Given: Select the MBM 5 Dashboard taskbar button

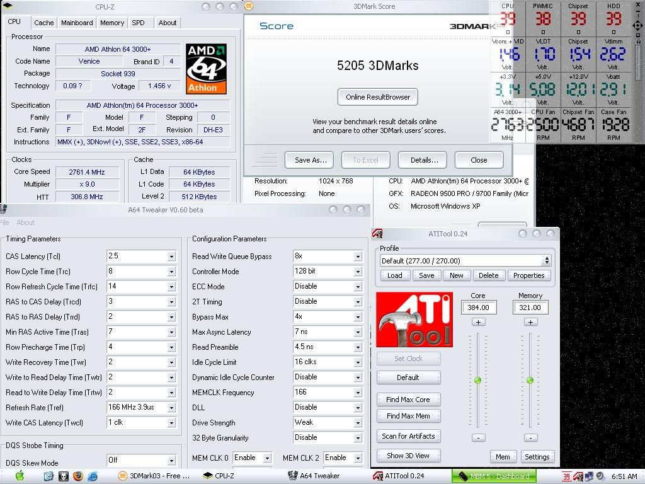Looking at the screenshot, I should click(494, 476).
